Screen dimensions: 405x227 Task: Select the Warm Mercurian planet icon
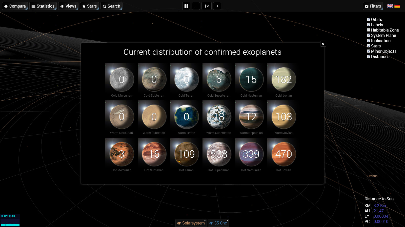tap(121, 117)
